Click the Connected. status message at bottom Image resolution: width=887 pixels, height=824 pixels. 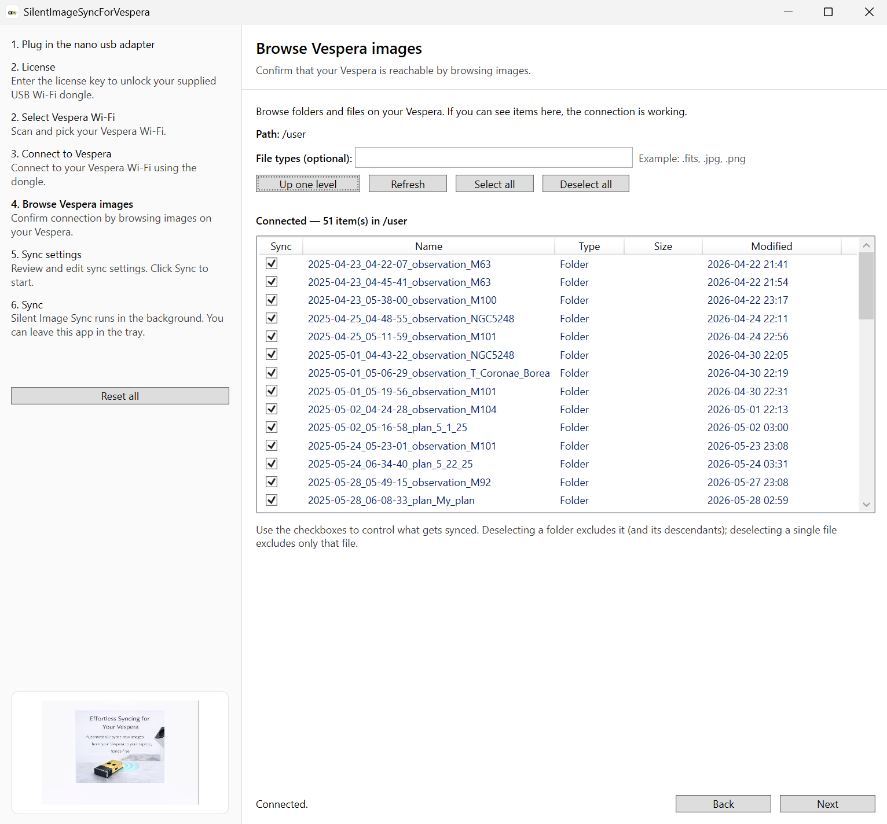[x=282, y=804]
